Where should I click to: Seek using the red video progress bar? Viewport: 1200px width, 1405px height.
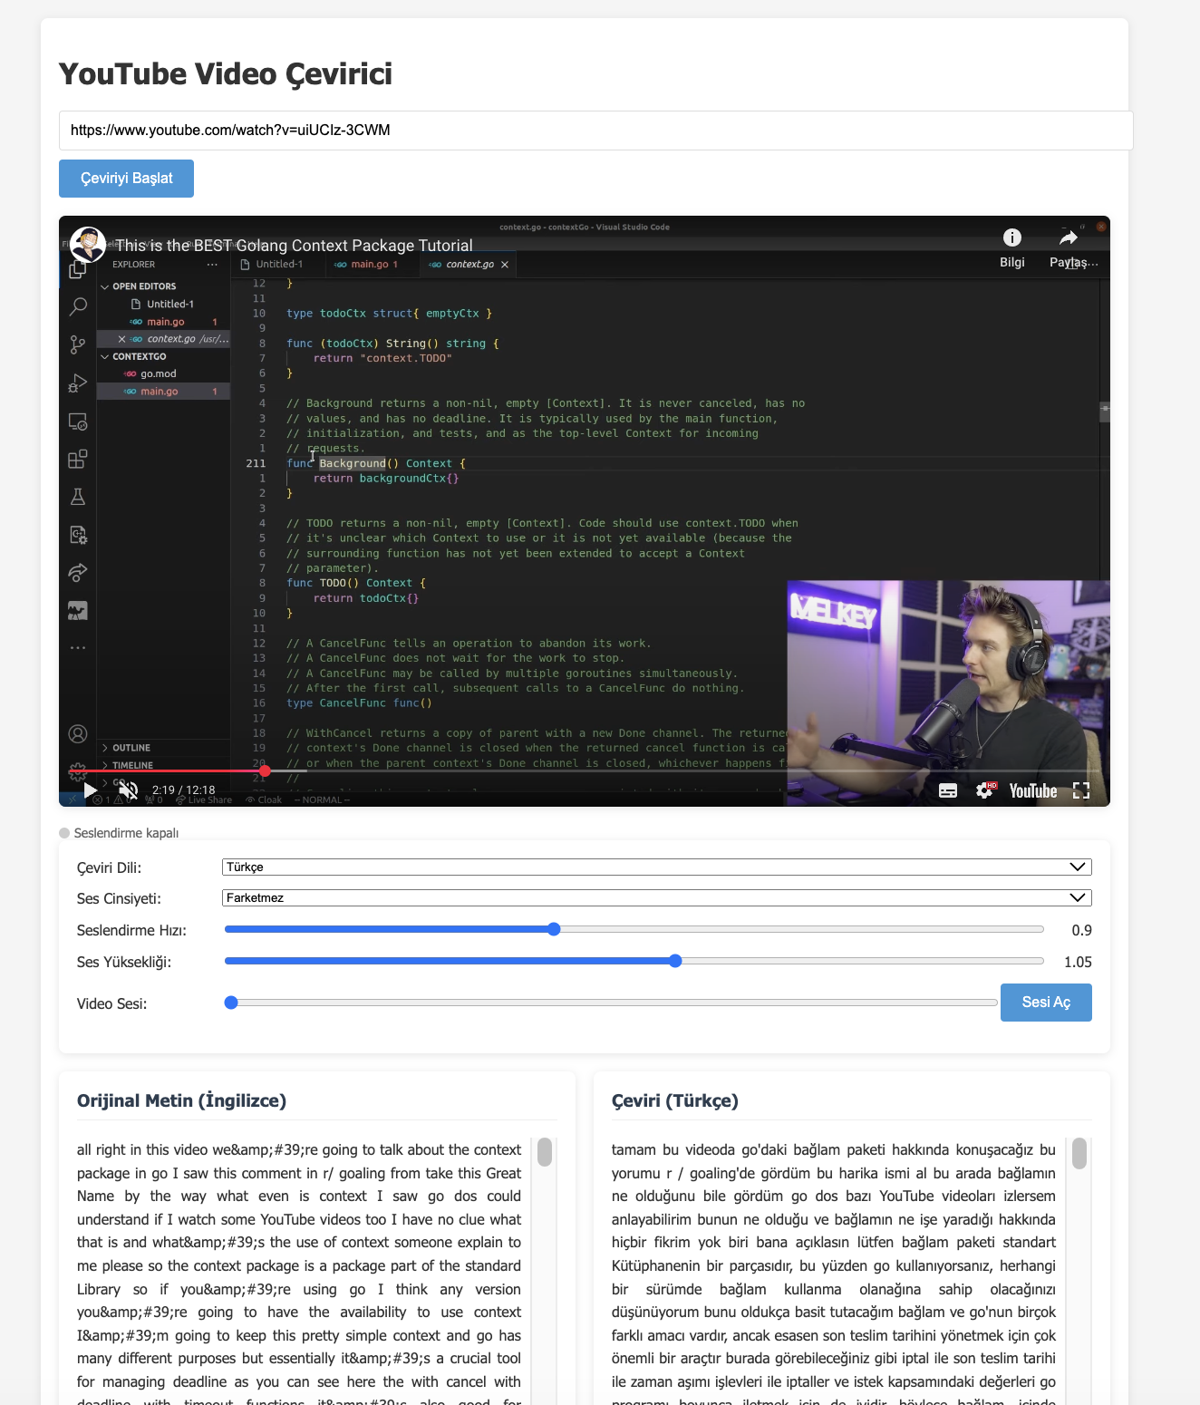coord(585,771)
